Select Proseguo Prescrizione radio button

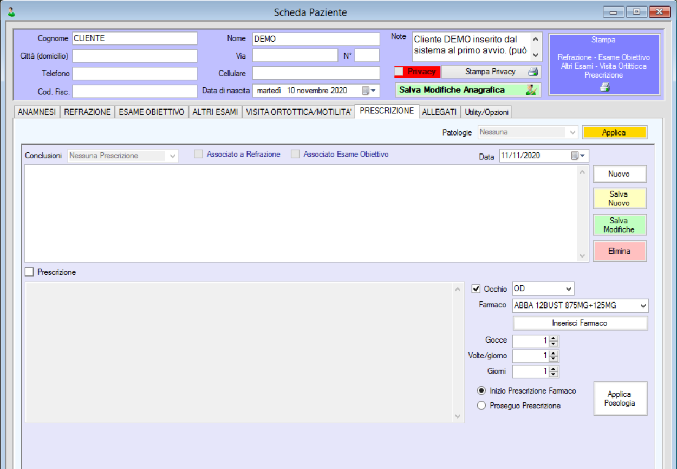(481, 406)
